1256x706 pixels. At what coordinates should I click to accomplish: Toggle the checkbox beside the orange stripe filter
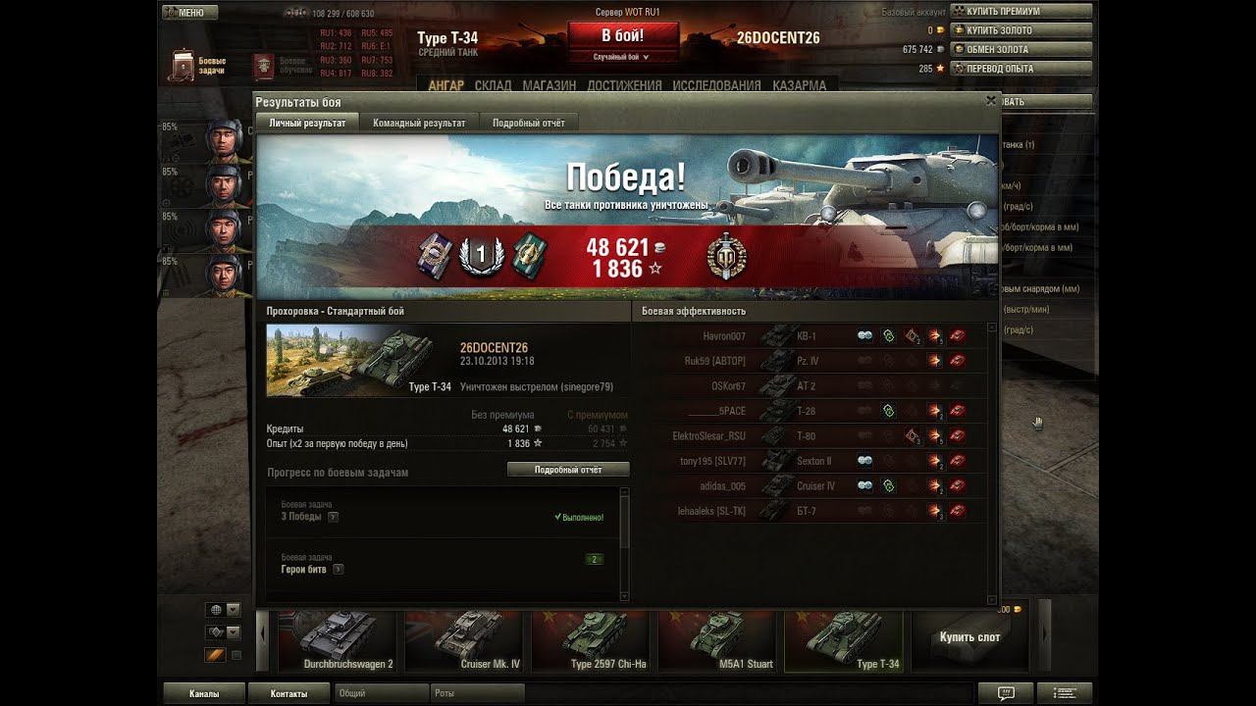click(235, 655)
